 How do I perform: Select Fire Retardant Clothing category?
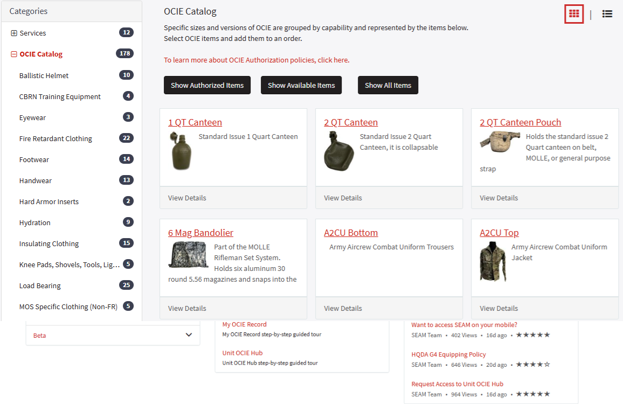click(x=56, y=139)
